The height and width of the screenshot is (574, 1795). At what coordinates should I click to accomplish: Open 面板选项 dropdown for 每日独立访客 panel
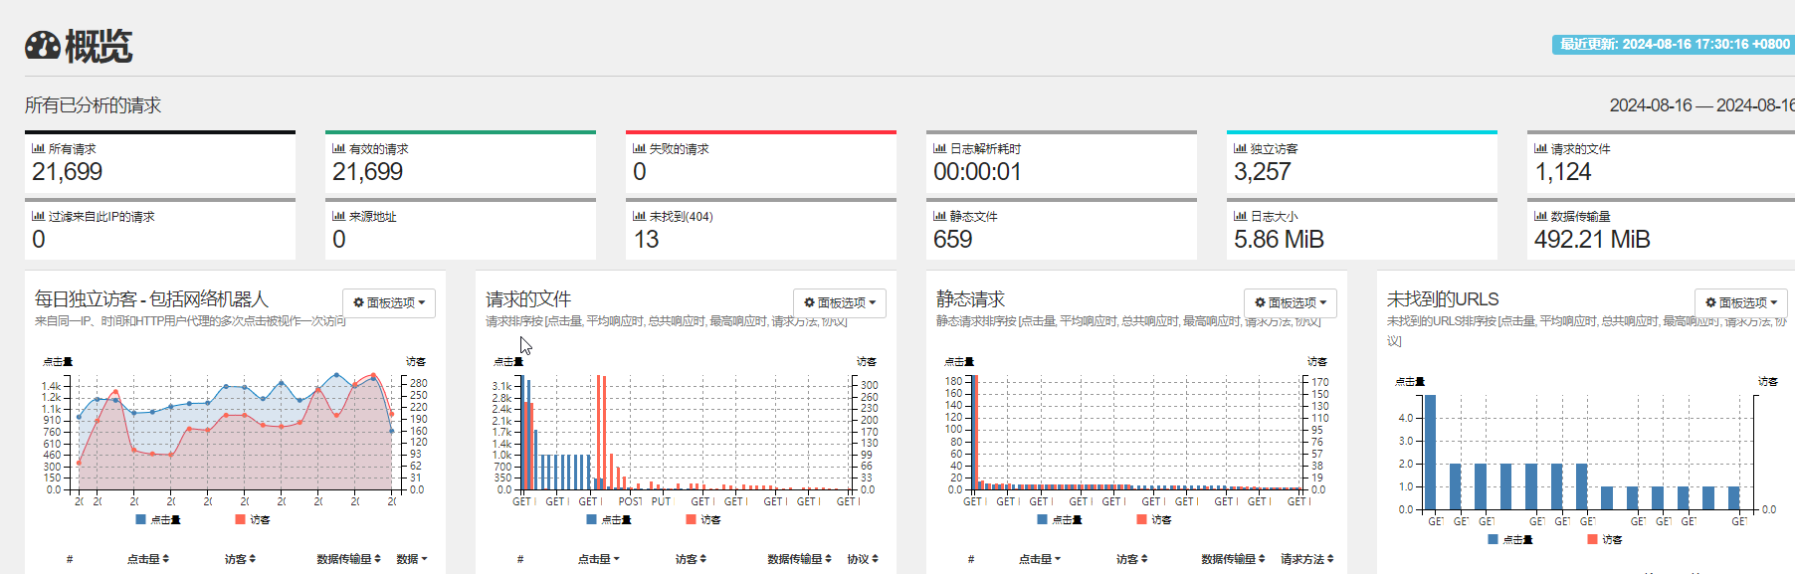click(389, 302)
